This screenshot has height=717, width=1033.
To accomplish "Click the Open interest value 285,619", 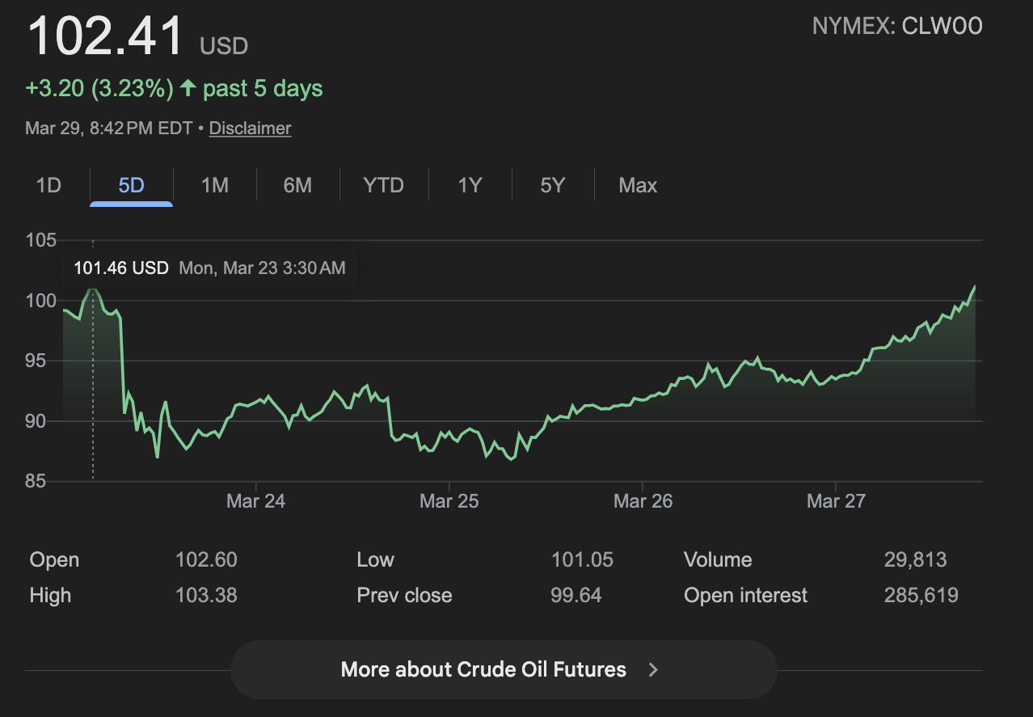I will tap(921, 596).
